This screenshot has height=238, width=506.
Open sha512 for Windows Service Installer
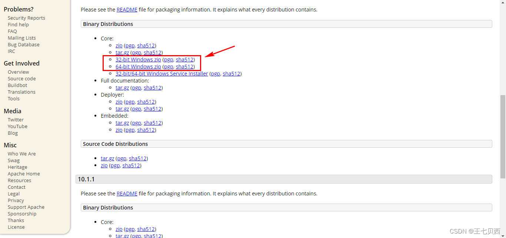[x=232, y=74]
